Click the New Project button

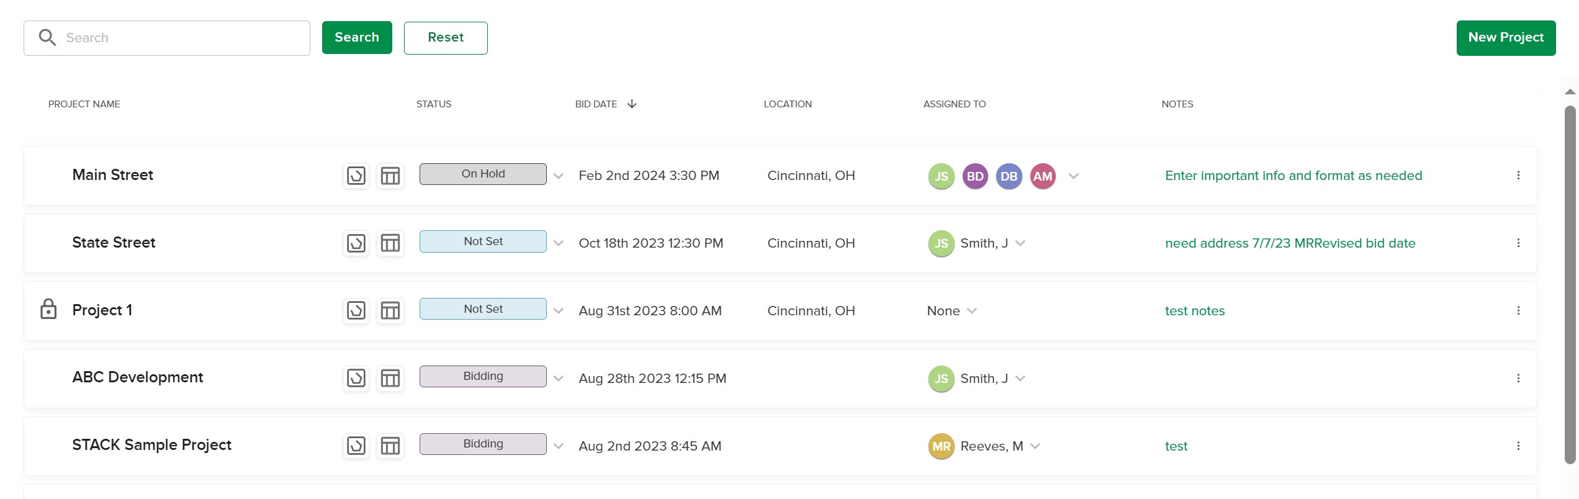click(x=1506, y=38)
